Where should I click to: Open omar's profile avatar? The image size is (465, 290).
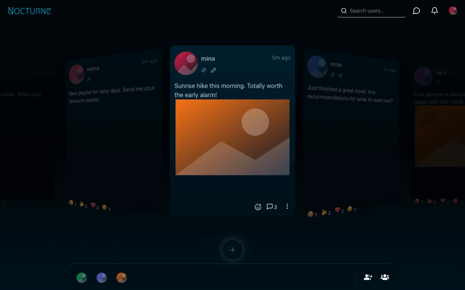pyautogui.click(x=318, y=67)
